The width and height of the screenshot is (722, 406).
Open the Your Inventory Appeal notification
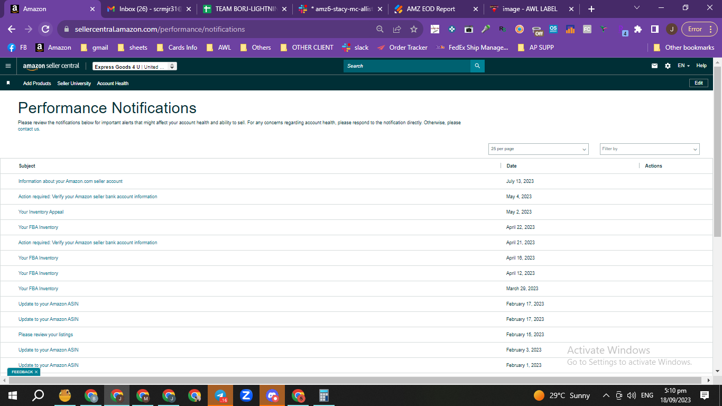tap(41, 212)
